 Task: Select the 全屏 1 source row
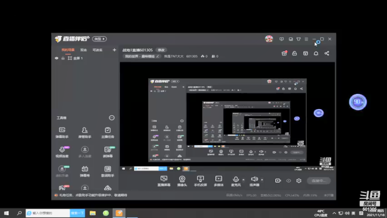point(85,58)
